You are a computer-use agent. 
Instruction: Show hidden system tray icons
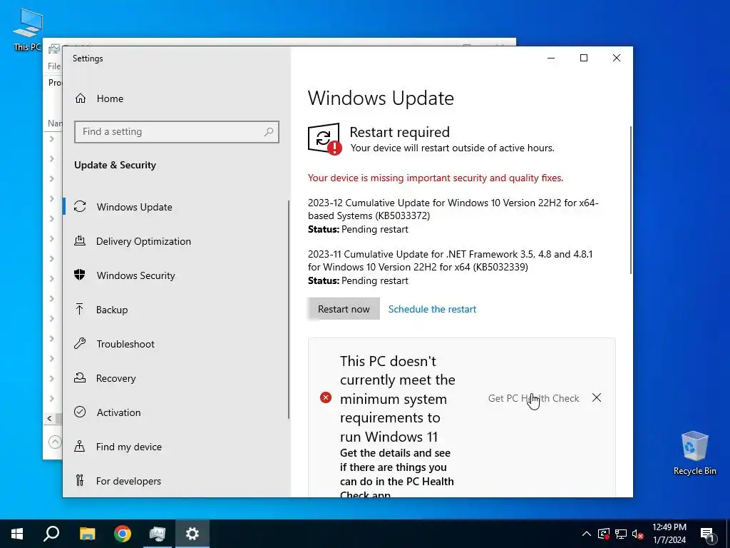[587, 534]
